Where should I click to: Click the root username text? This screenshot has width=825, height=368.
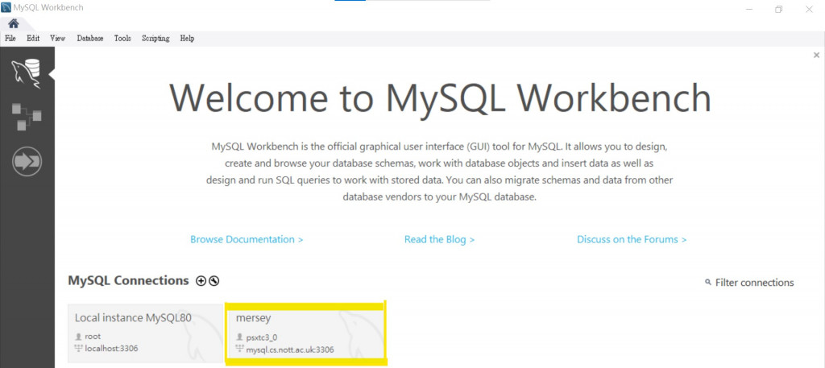(x=93, y=336)
